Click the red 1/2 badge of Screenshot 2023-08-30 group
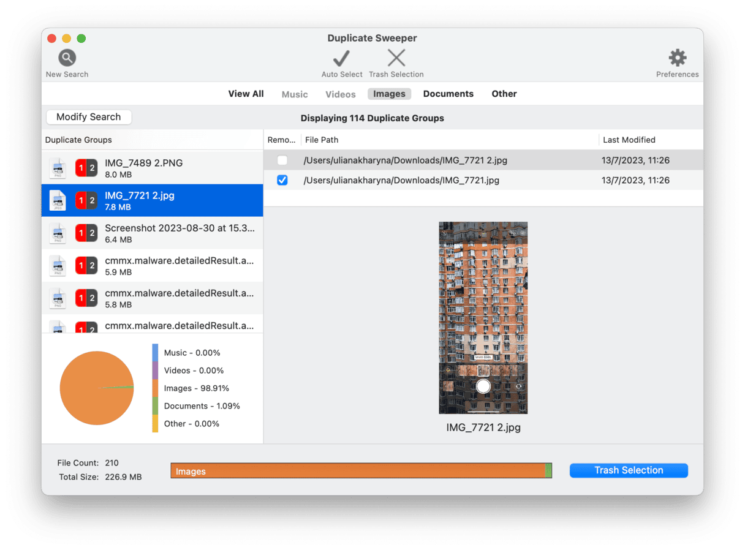 click(x=86, y=233)
